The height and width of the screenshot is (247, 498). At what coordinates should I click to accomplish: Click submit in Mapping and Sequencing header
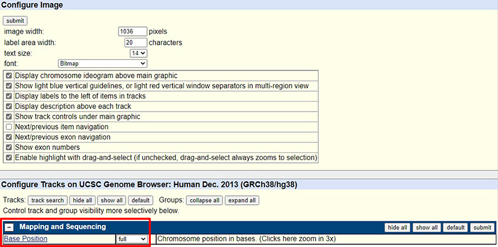pos(483,228)
